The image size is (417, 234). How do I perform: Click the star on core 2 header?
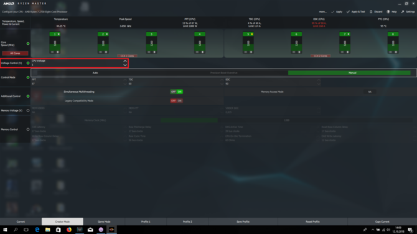tap(106, 34)
